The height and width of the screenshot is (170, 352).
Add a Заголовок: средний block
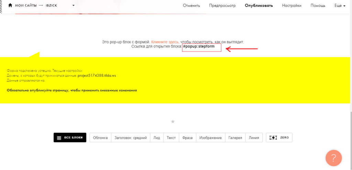pos(131,137)
